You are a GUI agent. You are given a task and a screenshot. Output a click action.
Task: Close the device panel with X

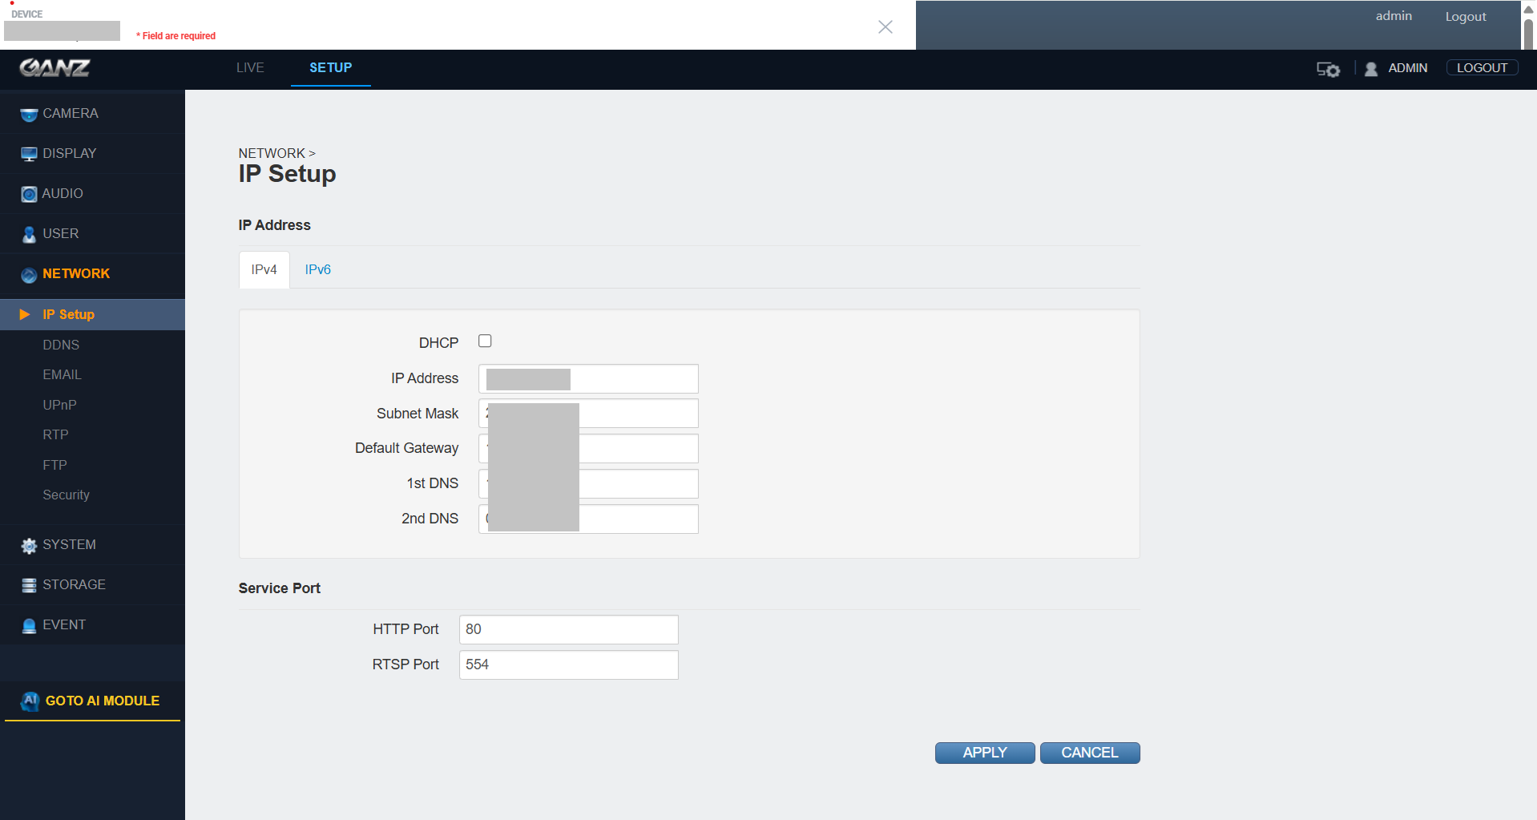885,27
